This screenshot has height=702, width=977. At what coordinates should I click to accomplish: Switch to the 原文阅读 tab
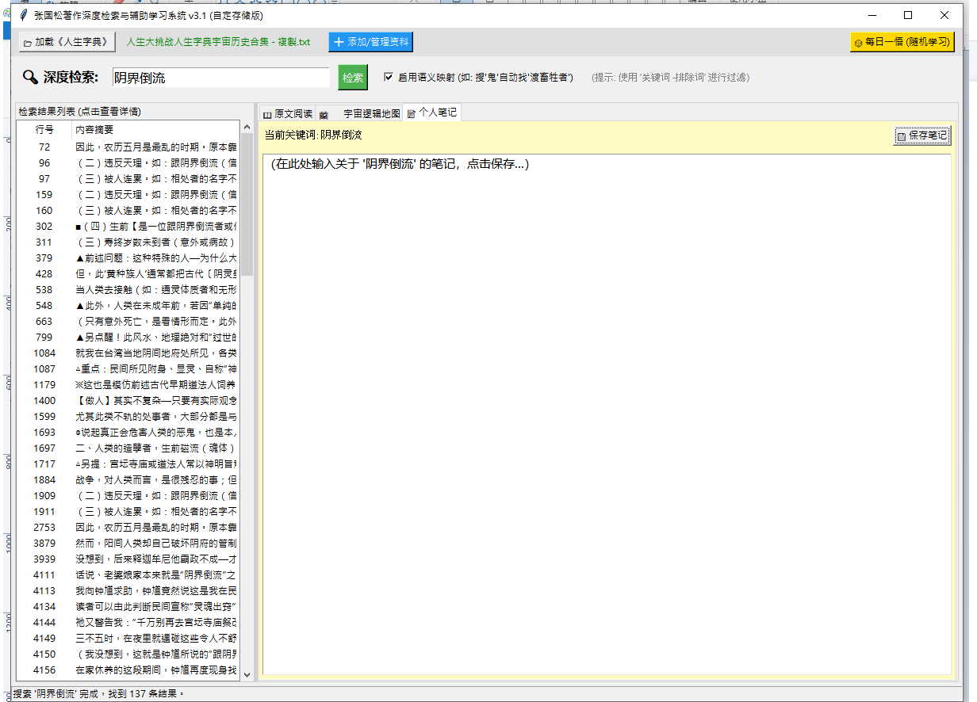coord(287,113)
